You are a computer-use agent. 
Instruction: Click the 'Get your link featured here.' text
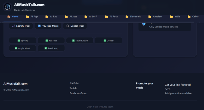(178, 87)
